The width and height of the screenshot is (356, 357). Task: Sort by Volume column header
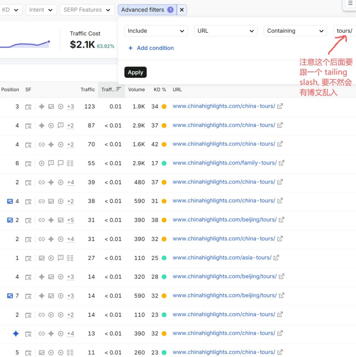coord(136,90)
